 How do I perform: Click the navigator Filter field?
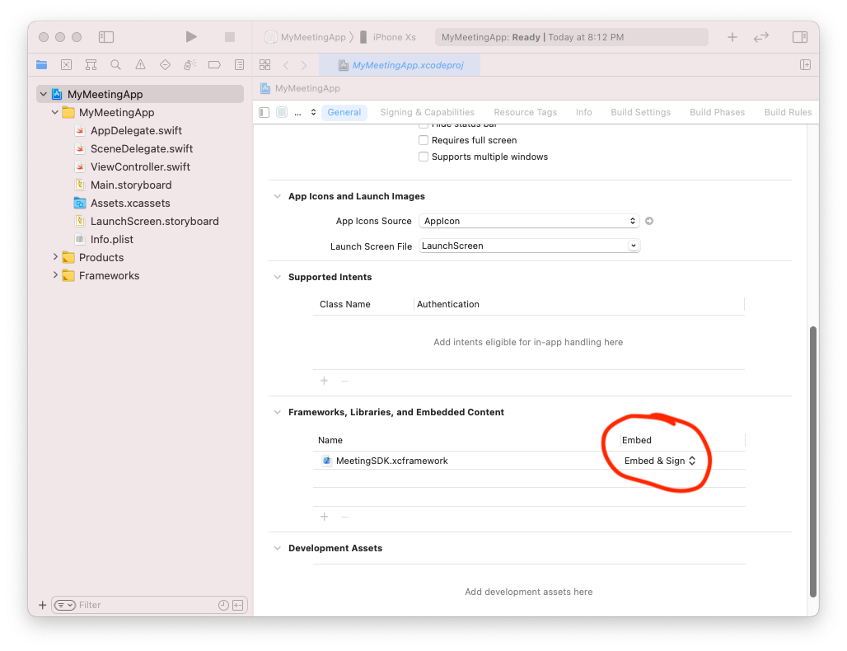(x=149, y=605)
